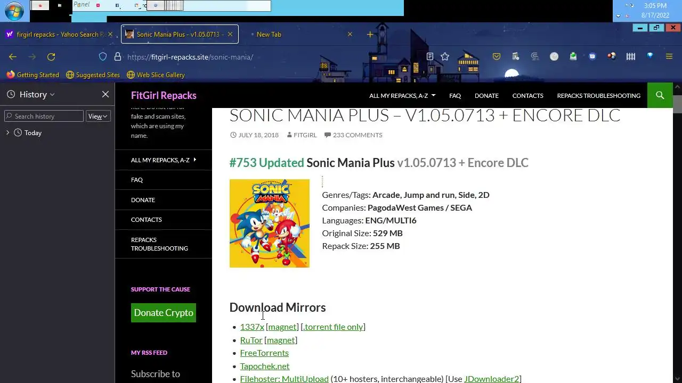Image resolution: width=682 pixels, height=383 pixels.
Task: Open sidebar Repacks Troubleshooting link
Action: [x=159, y=244]
